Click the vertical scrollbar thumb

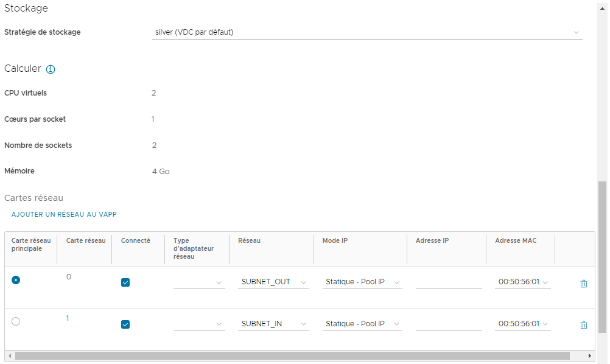tap(602, 257)
